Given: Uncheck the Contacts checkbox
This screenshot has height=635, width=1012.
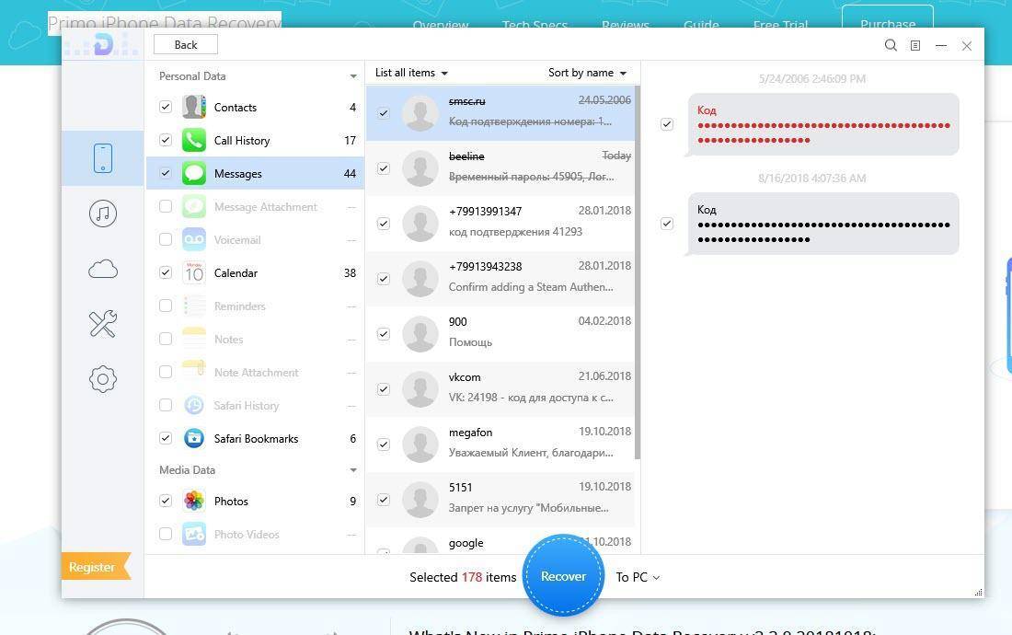Looking at the screenshot, I should [166, 107].
